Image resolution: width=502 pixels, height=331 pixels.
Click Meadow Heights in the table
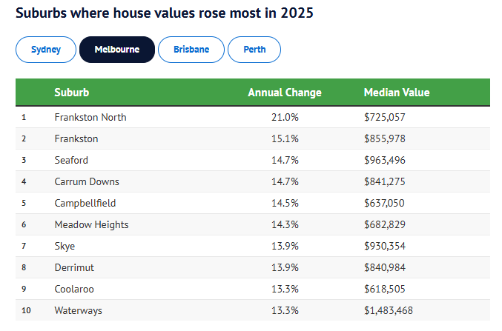(91, 224)
